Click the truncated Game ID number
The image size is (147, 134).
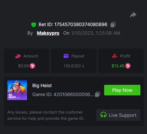click(73, 94)
